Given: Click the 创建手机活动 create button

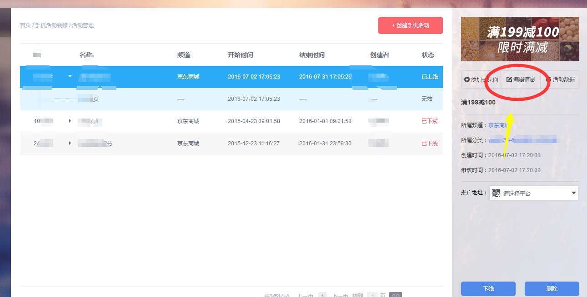Looking at the screenshot, I should click(x=410, y=25).
